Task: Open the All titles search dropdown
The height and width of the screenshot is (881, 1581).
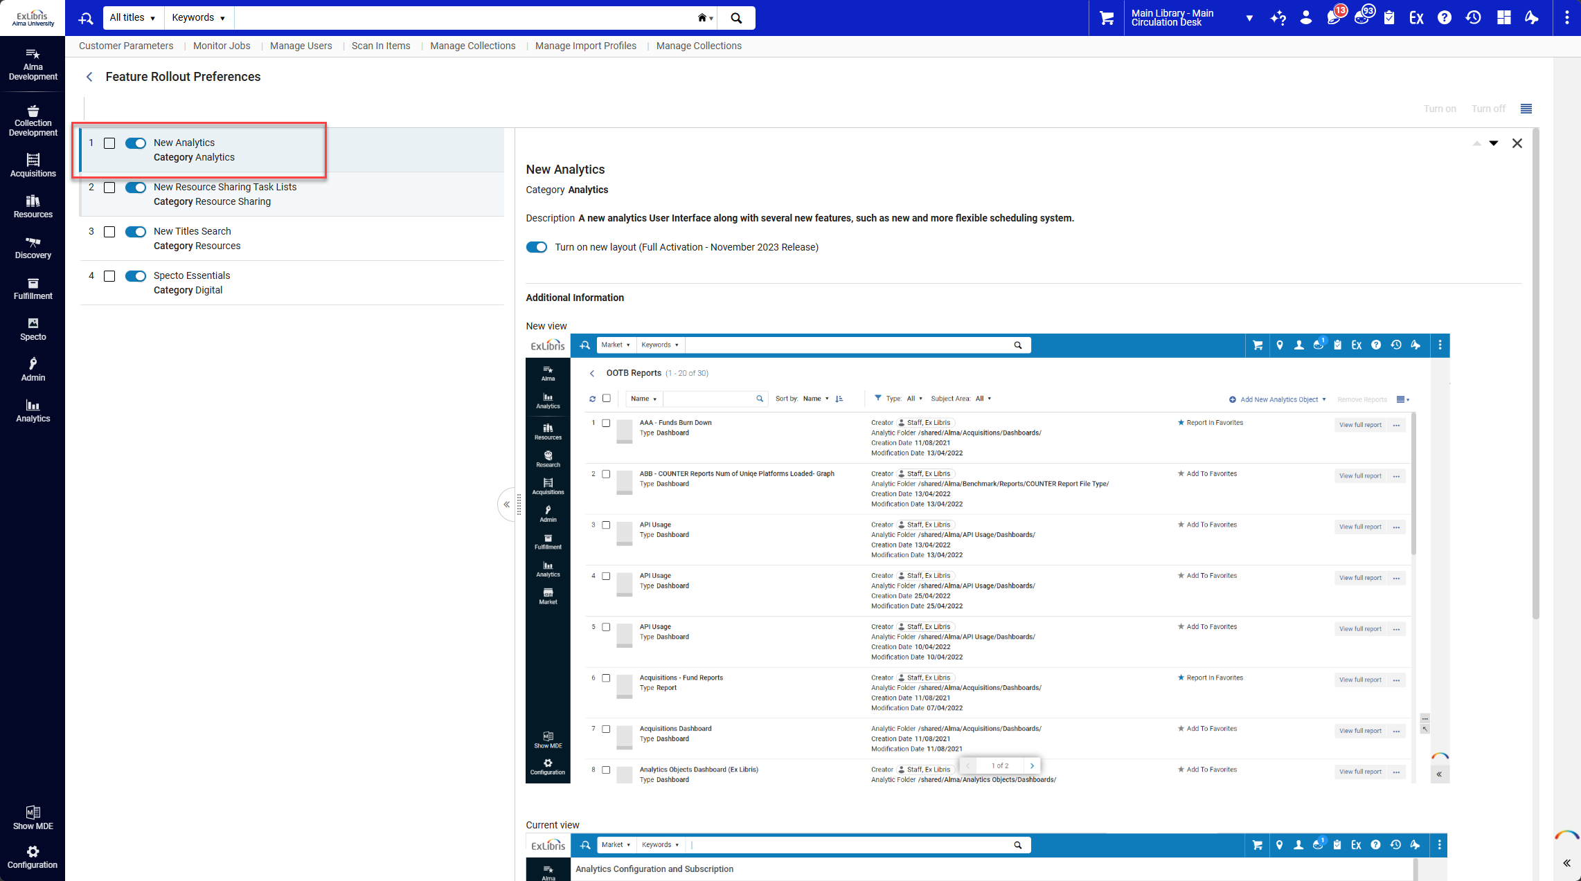Action: coord(133,18)
